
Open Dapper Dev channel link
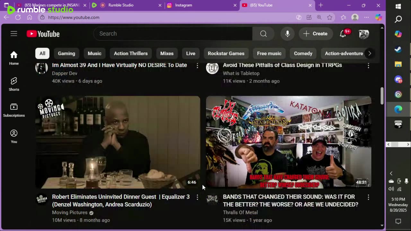click(65, 73)
